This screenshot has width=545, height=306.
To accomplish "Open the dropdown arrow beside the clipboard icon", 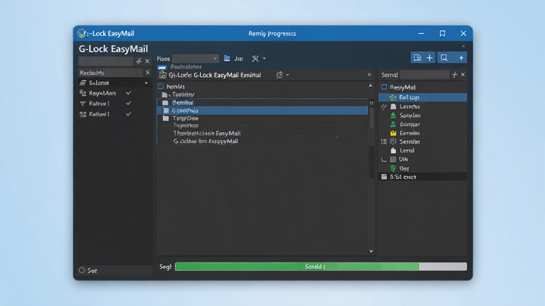I will 287,75.
